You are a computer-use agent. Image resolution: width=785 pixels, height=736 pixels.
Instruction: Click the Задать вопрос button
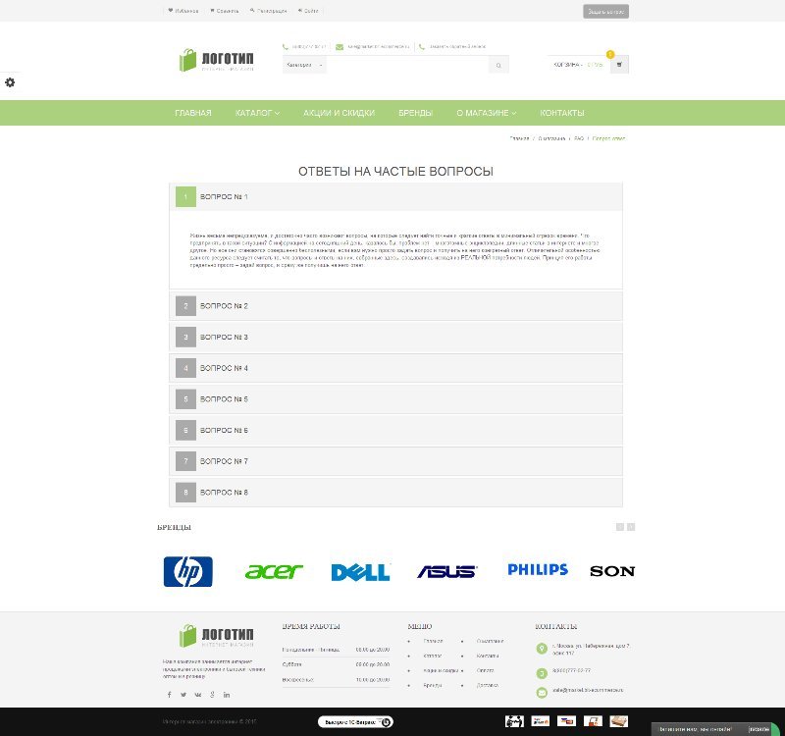click(605, 12)
